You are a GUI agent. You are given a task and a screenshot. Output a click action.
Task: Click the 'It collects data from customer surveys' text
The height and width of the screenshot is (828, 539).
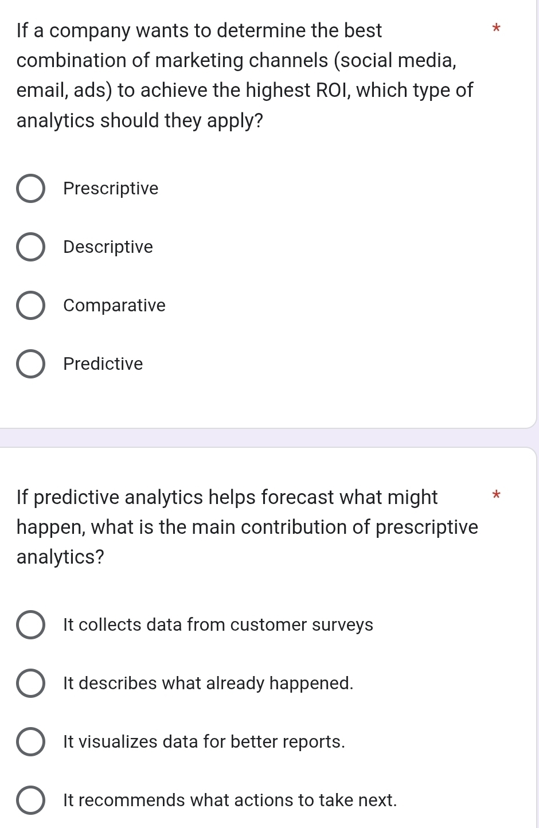point(218,625)
